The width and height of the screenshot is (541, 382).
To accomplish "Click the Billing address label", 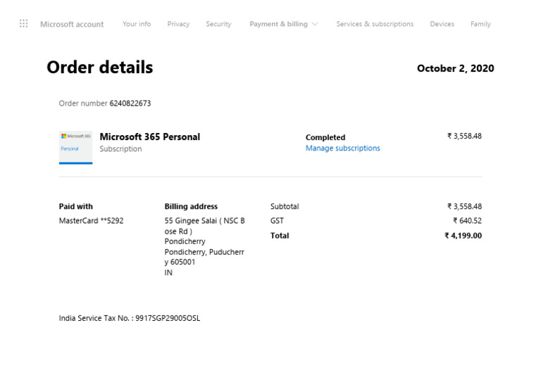I will tap(191, 206).
